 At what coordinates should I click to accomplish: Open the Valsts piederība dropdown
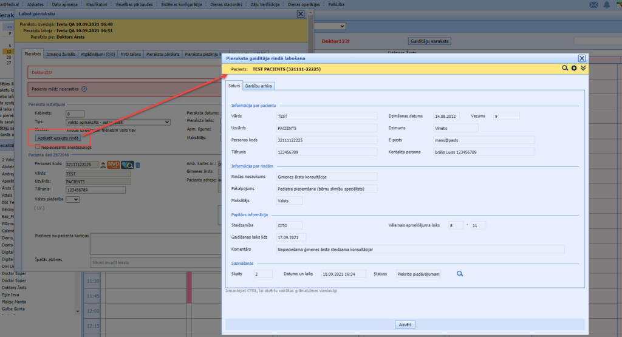coord(72,199)
